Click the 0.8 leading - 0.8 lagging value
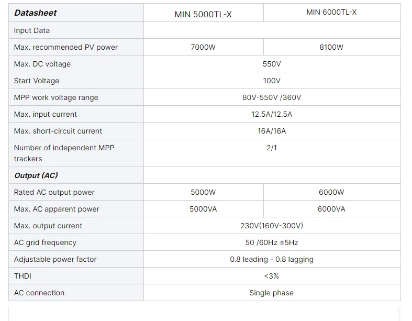This screenshot has height=321, width=412. click(x=272, y=259)
